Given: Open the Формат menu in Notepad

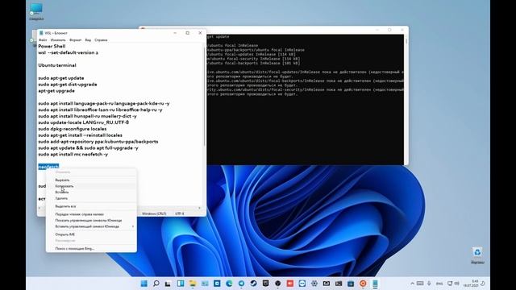Looking at the screenshot, I should pos(75,40).
